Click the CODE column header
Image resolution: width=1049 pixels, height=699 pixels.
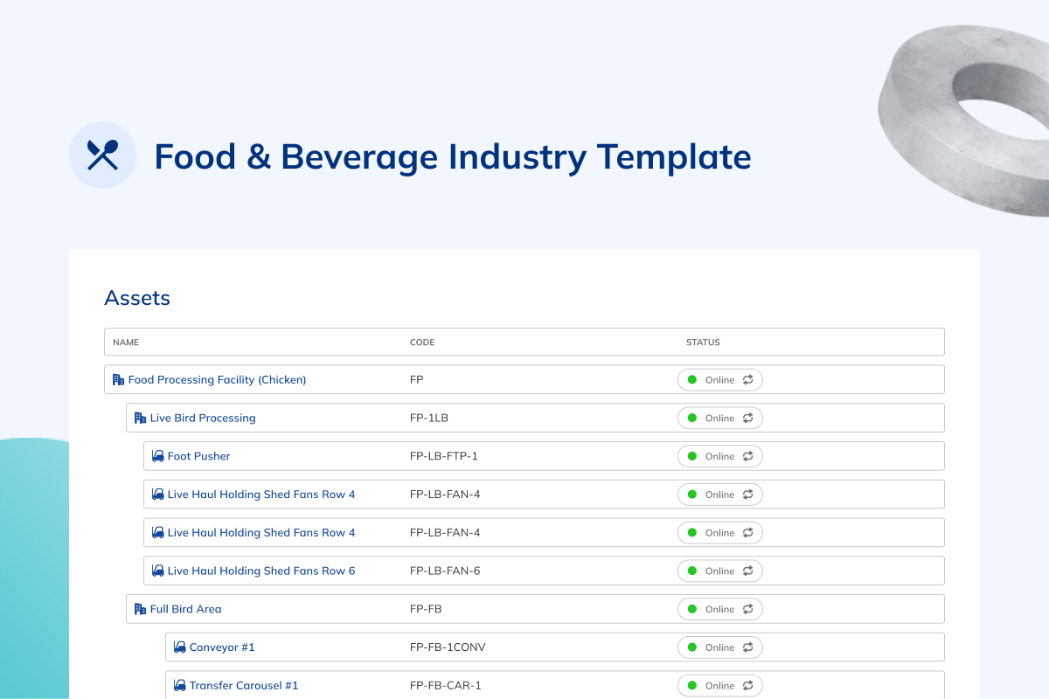click(422, 343)
